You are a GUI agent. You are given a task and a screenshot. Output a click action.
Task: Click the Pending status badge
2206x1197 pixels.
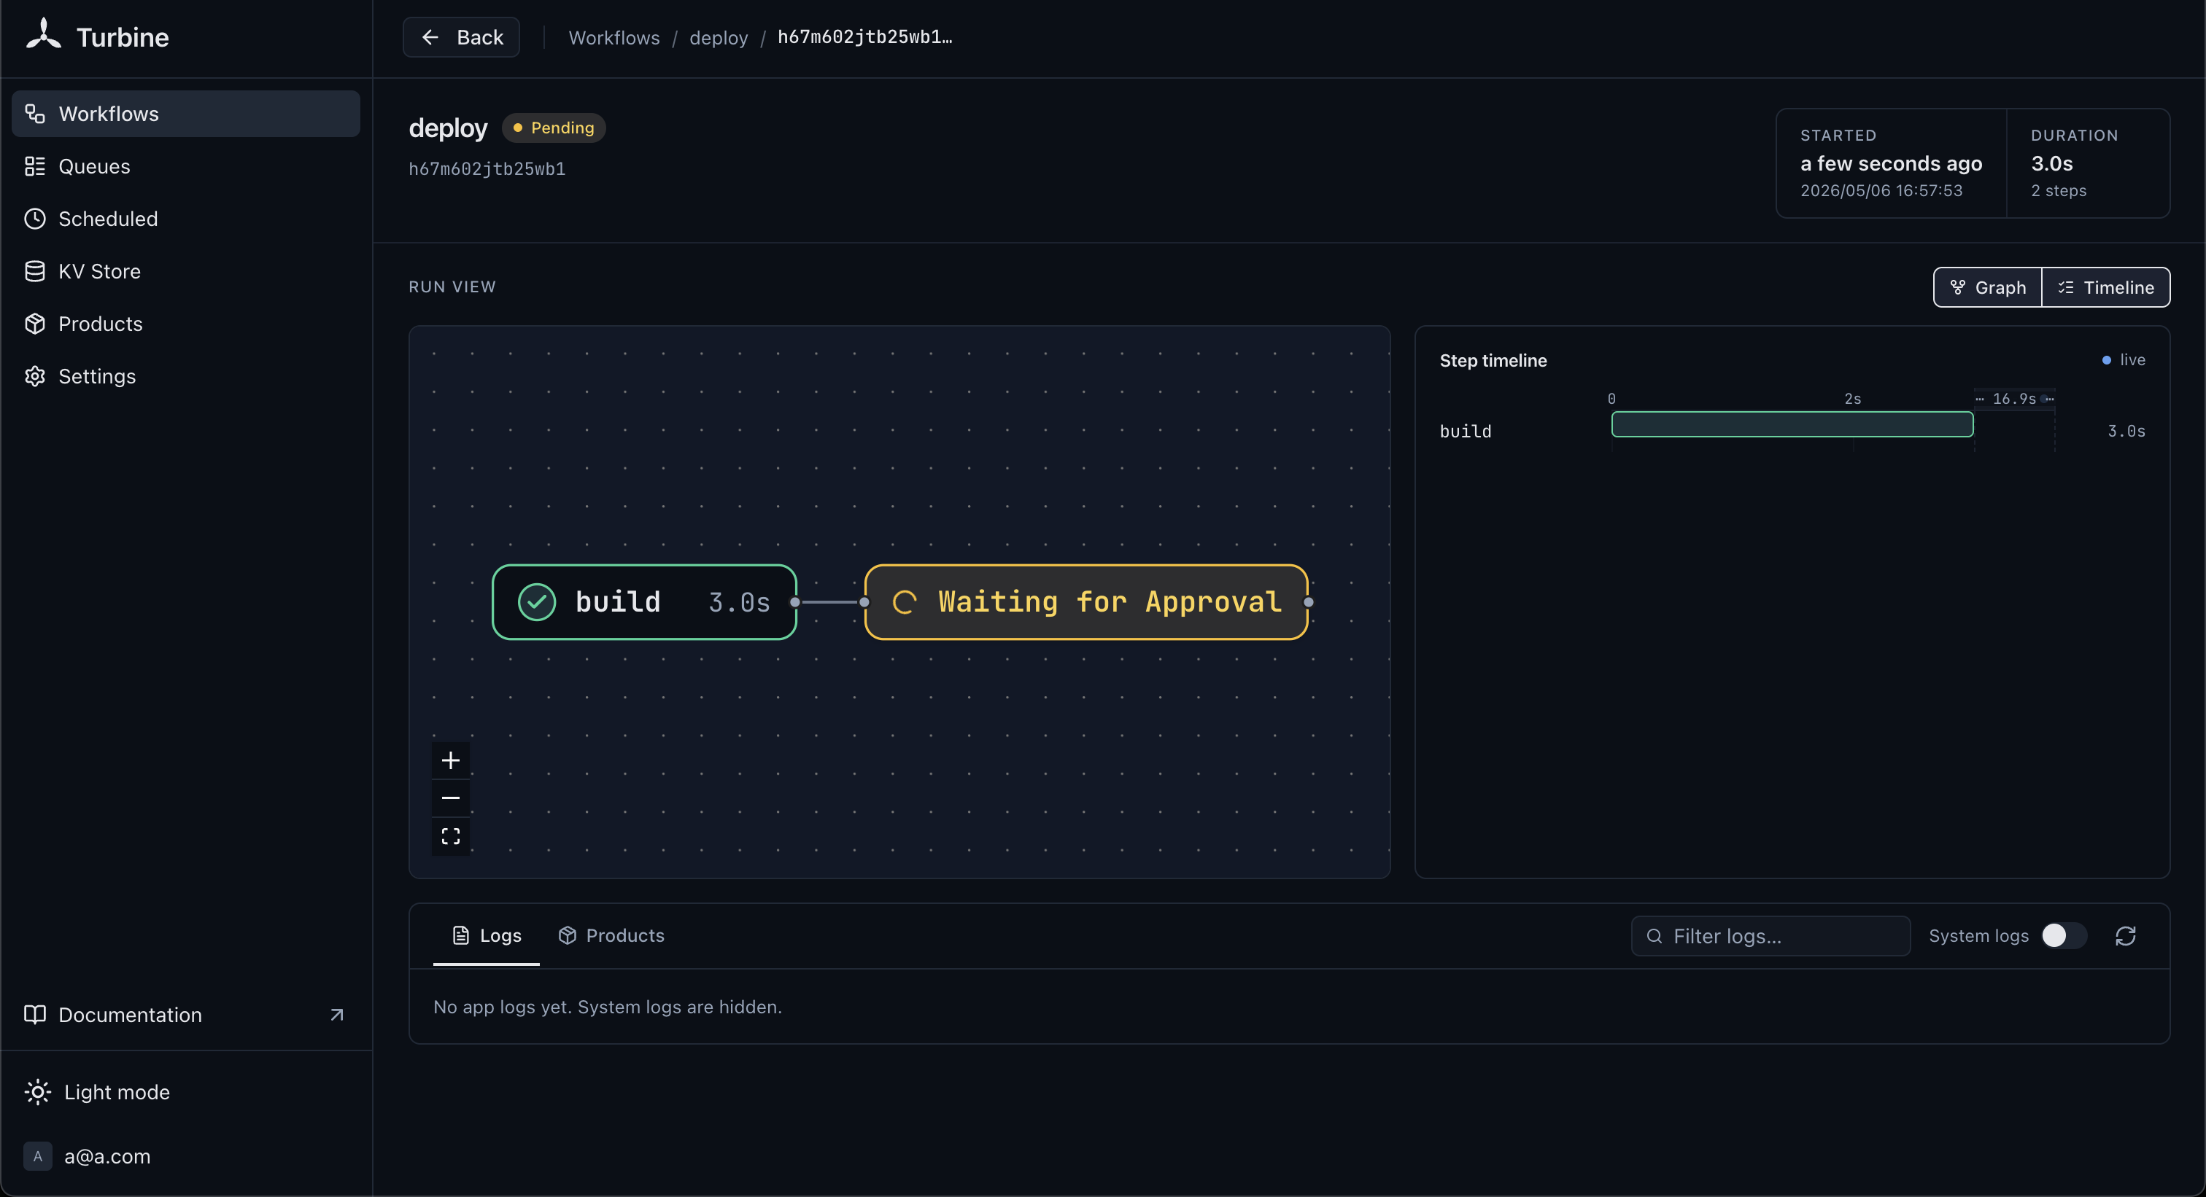point(553,128)
